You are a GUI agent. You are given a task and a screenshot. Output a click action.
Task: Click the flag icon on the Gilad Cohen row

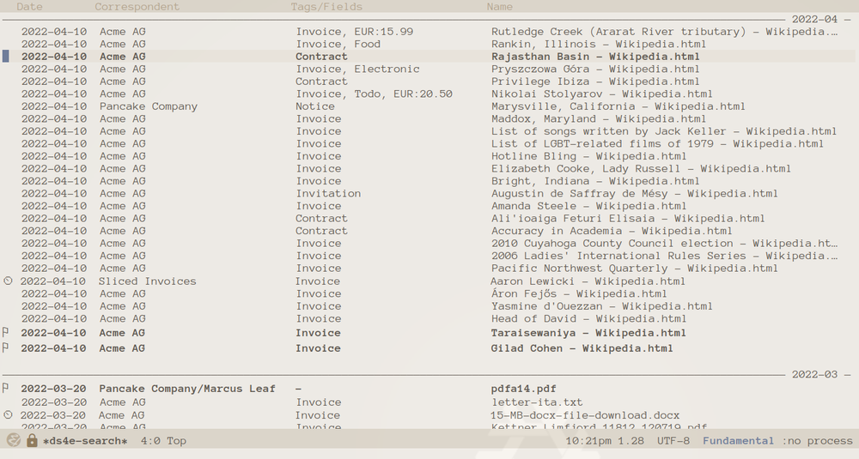[x=6, y=348]
